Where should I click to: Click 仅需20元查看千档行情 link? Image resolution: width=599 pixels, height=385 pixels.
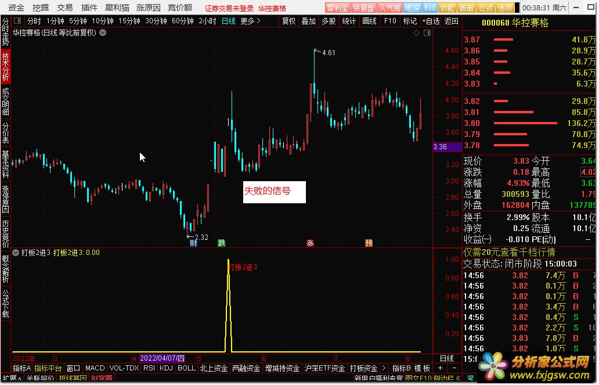coord(509,253)
